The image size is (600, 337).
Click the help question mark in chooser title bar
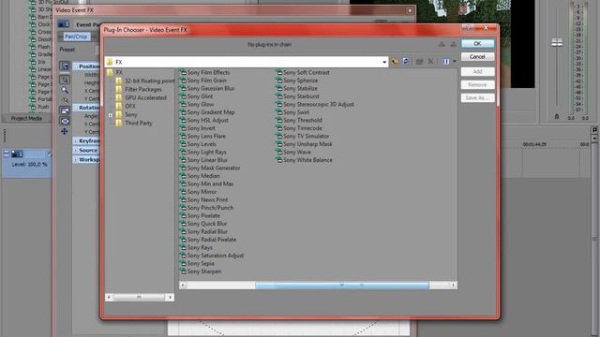(x=468, y=28)
